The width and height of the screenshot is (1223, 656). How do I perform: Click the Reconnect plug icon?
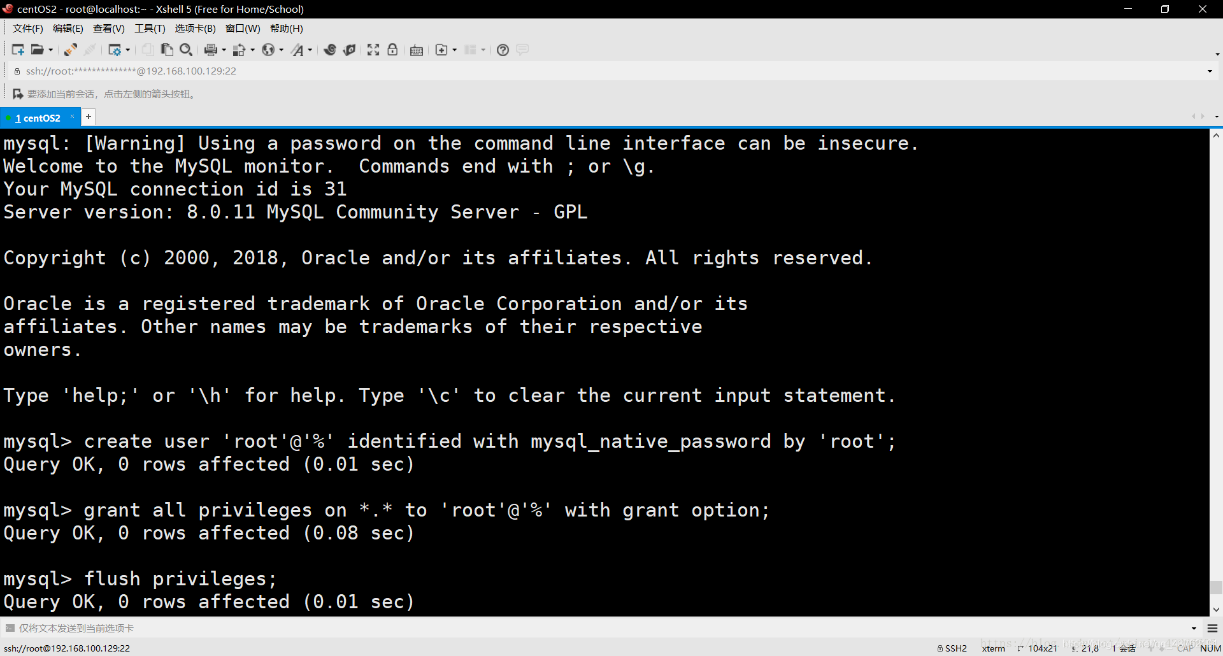[71, 50]
